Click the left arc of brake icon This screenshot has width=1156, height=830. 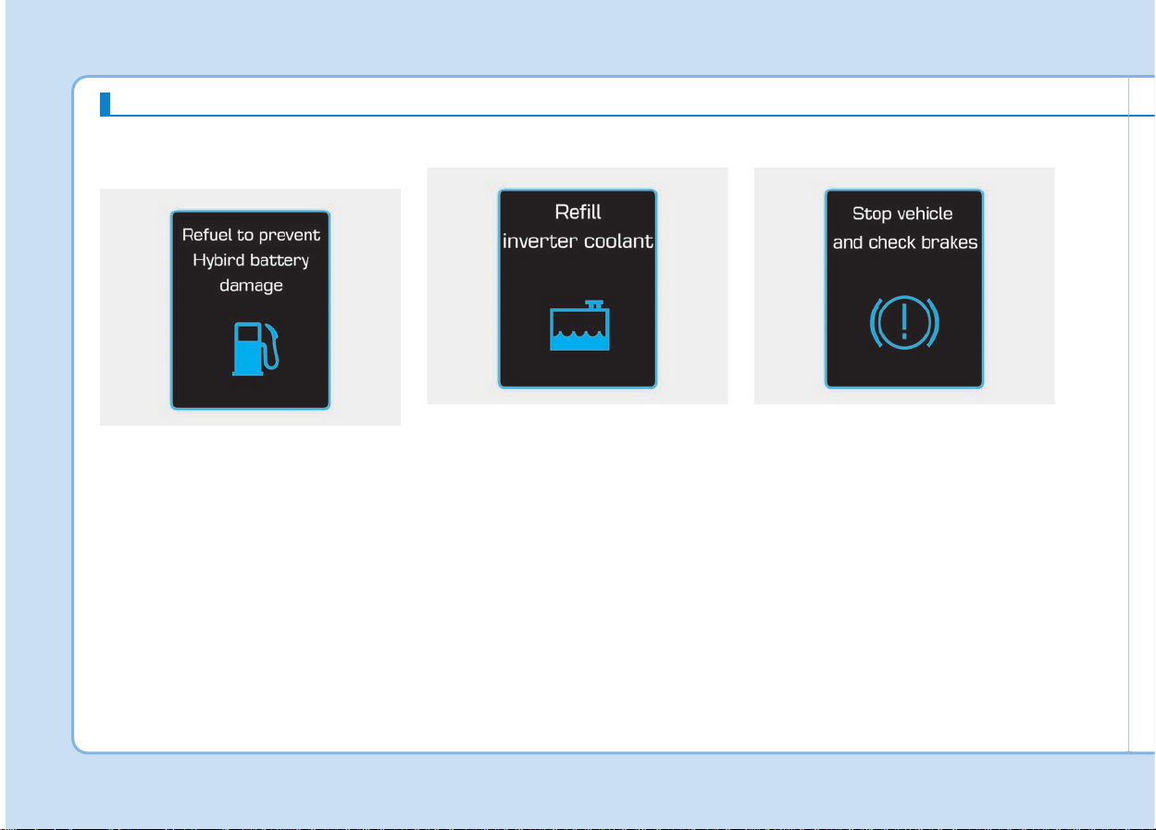coord(875,324)
